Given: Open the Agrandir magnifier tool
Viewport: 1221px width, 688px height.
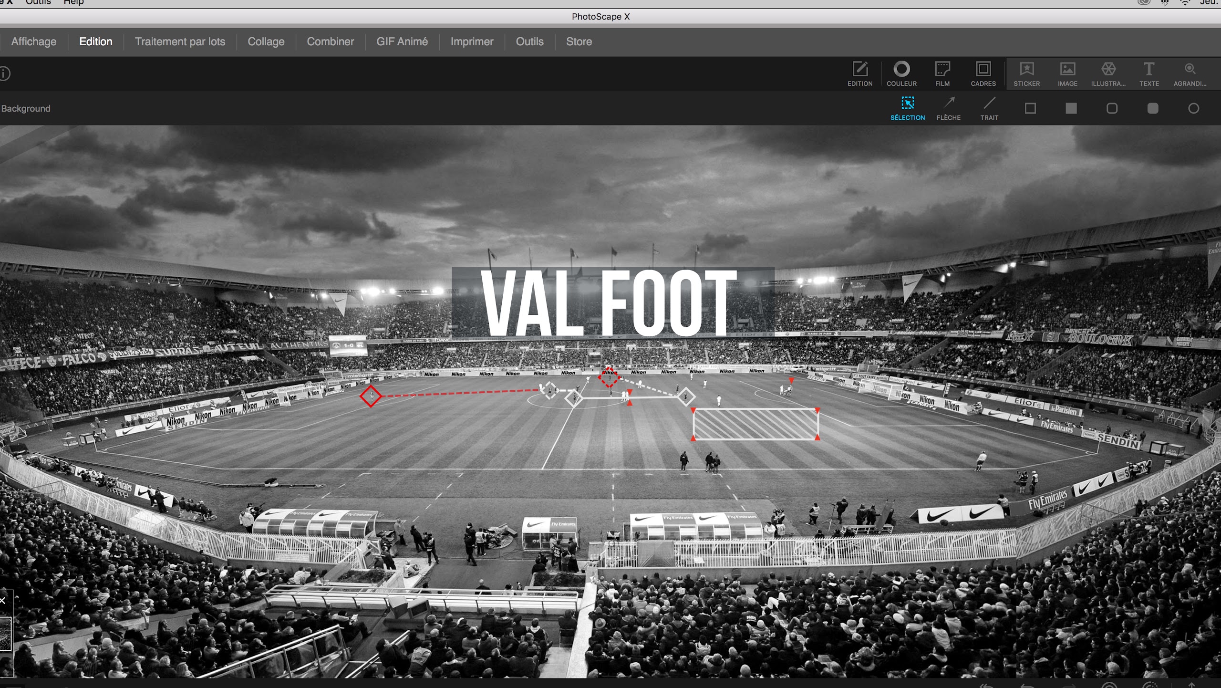Looking at the screenshot, I should 1190,74.
